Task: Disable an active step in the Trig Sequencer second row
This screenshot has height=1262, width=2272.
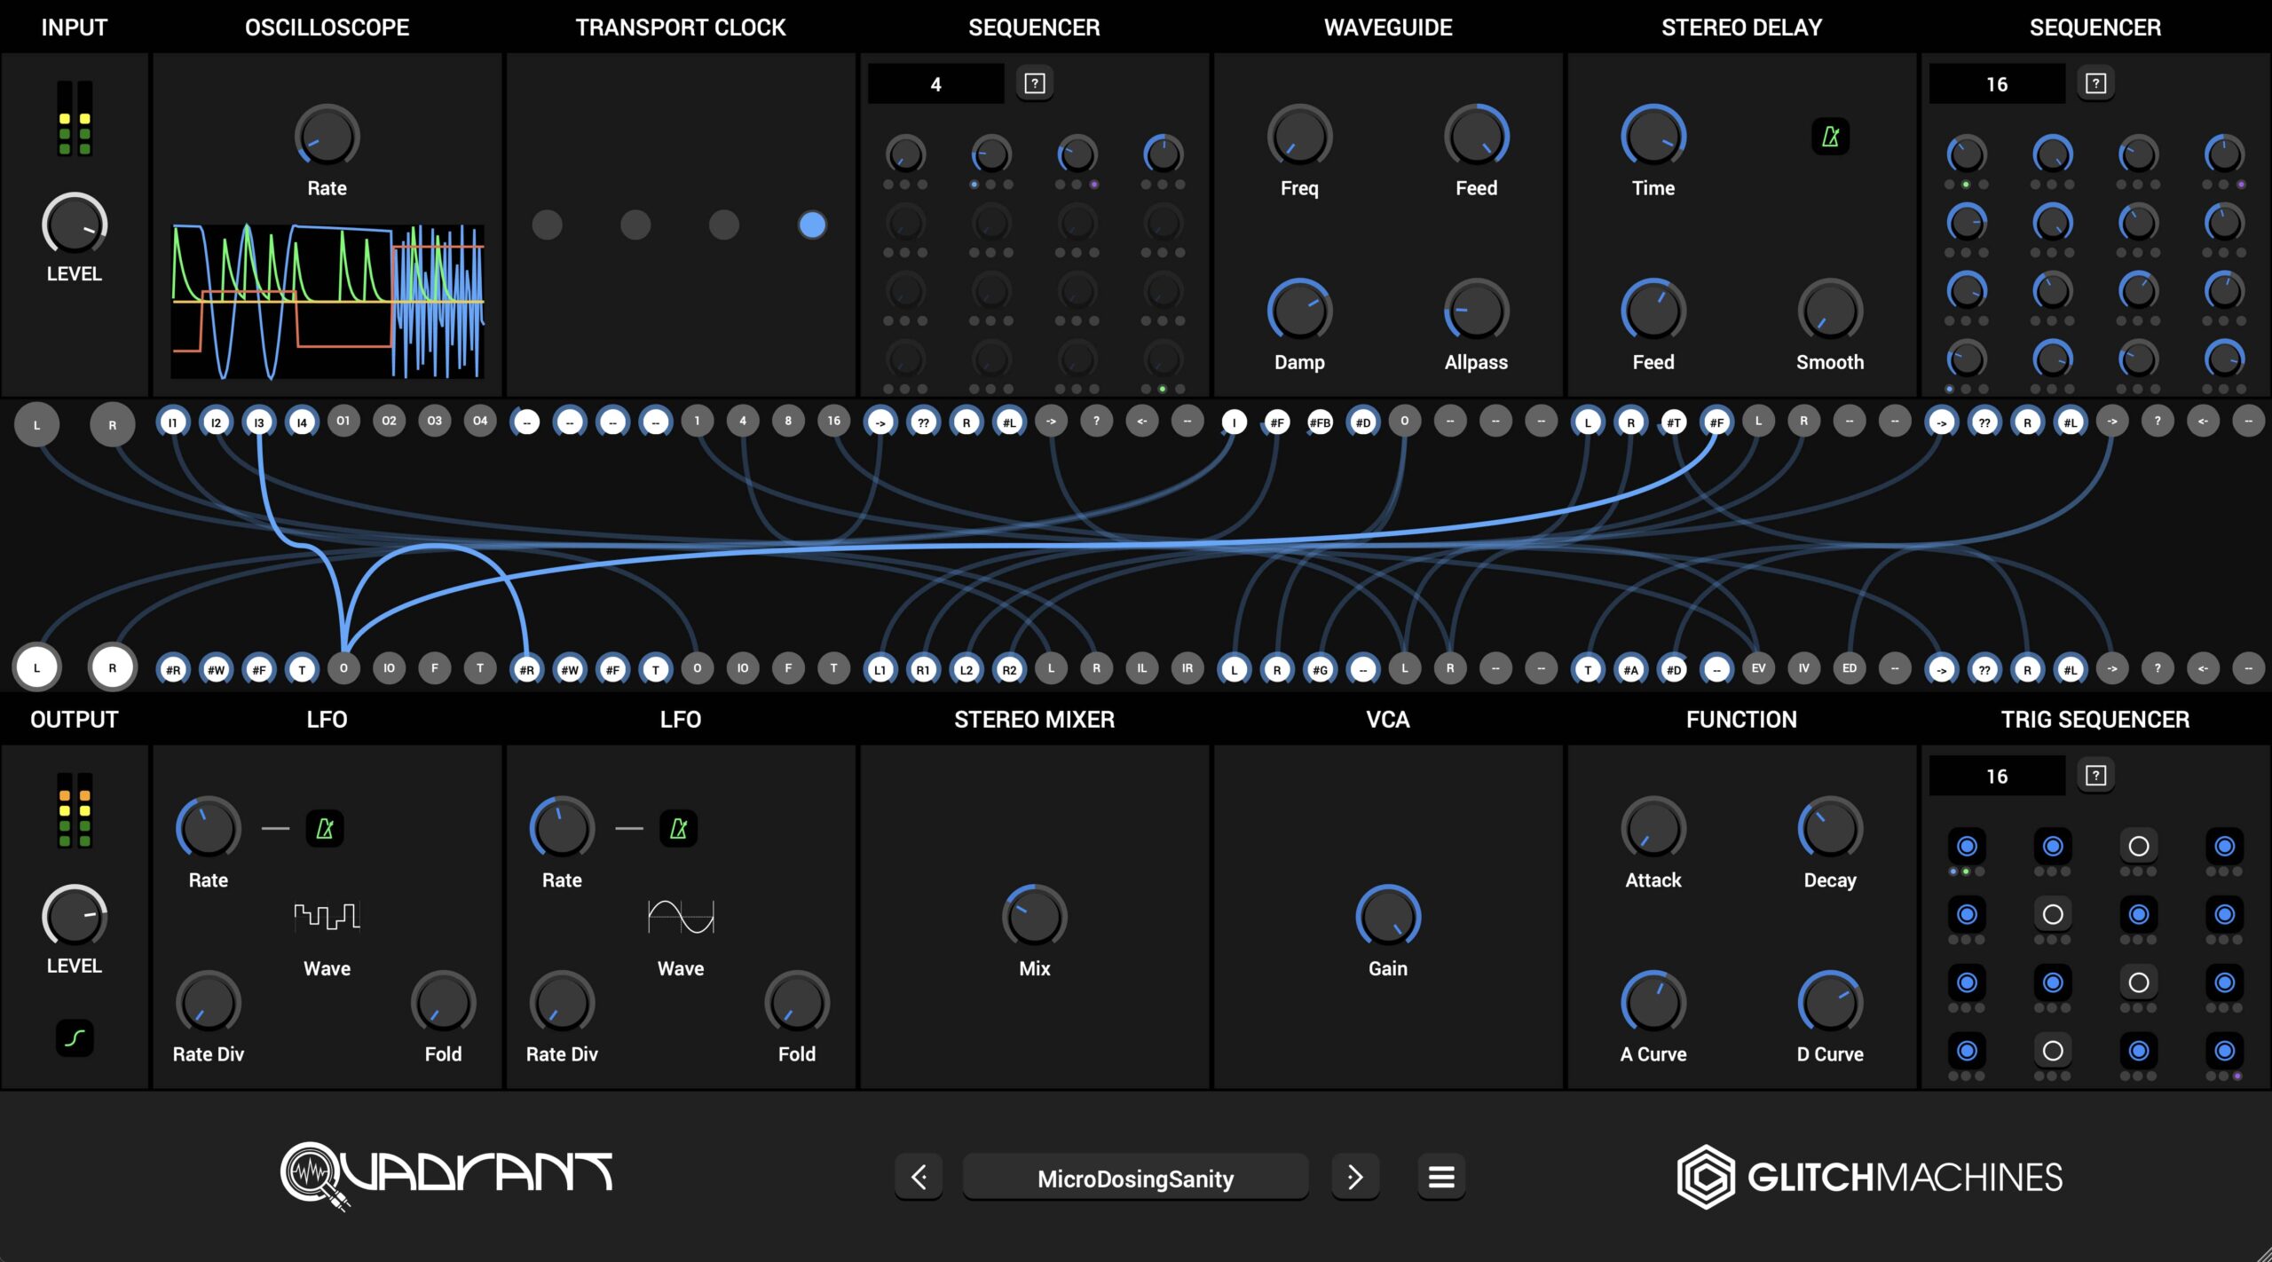Action: click(1967, 913)
